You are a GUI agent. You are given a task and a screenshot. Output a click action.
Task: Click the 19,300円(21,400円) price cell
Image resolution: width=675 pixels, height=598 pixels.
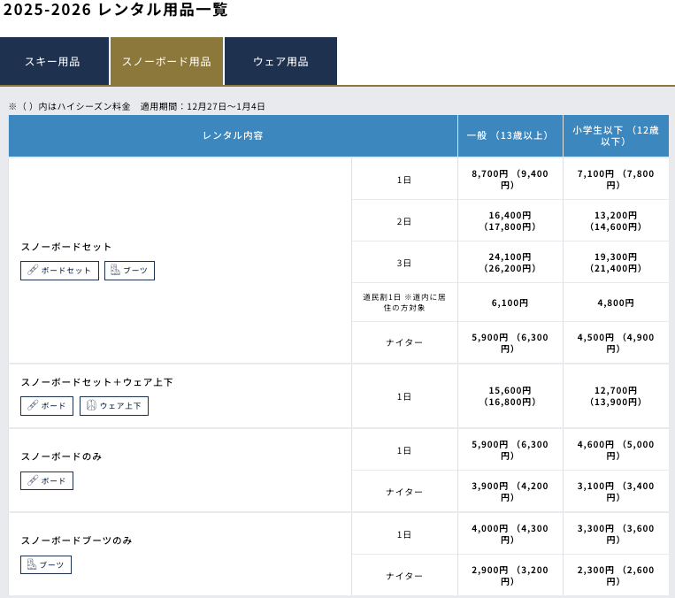tap(616, 262)
